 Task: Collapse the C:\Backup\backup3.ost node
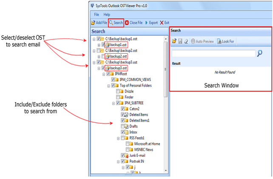click(94, 63)
